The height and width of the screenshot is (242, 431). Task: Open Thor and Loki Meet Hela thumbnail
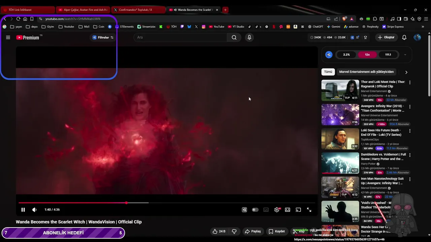click(340, 90)
